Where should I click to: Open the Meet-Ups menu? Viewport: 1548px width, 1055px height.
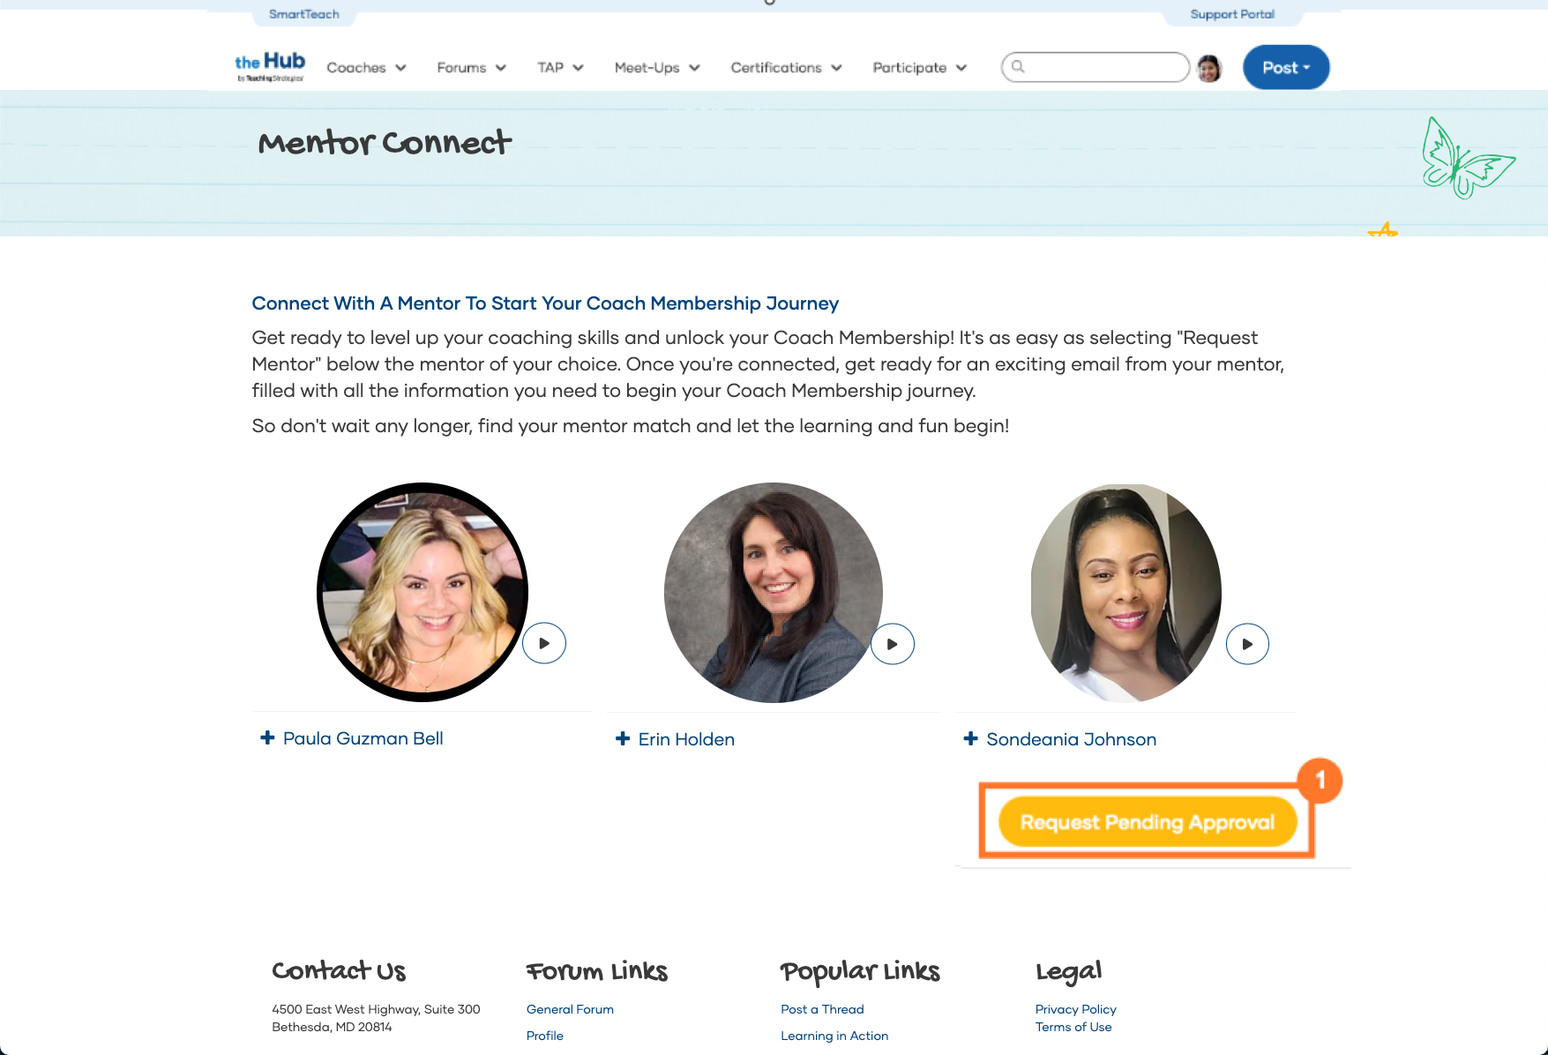pyautogui.click(x=657, y=68)
